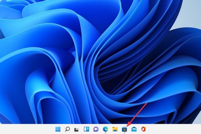
Task: Launch the red Office app icon
Action: 143,129
